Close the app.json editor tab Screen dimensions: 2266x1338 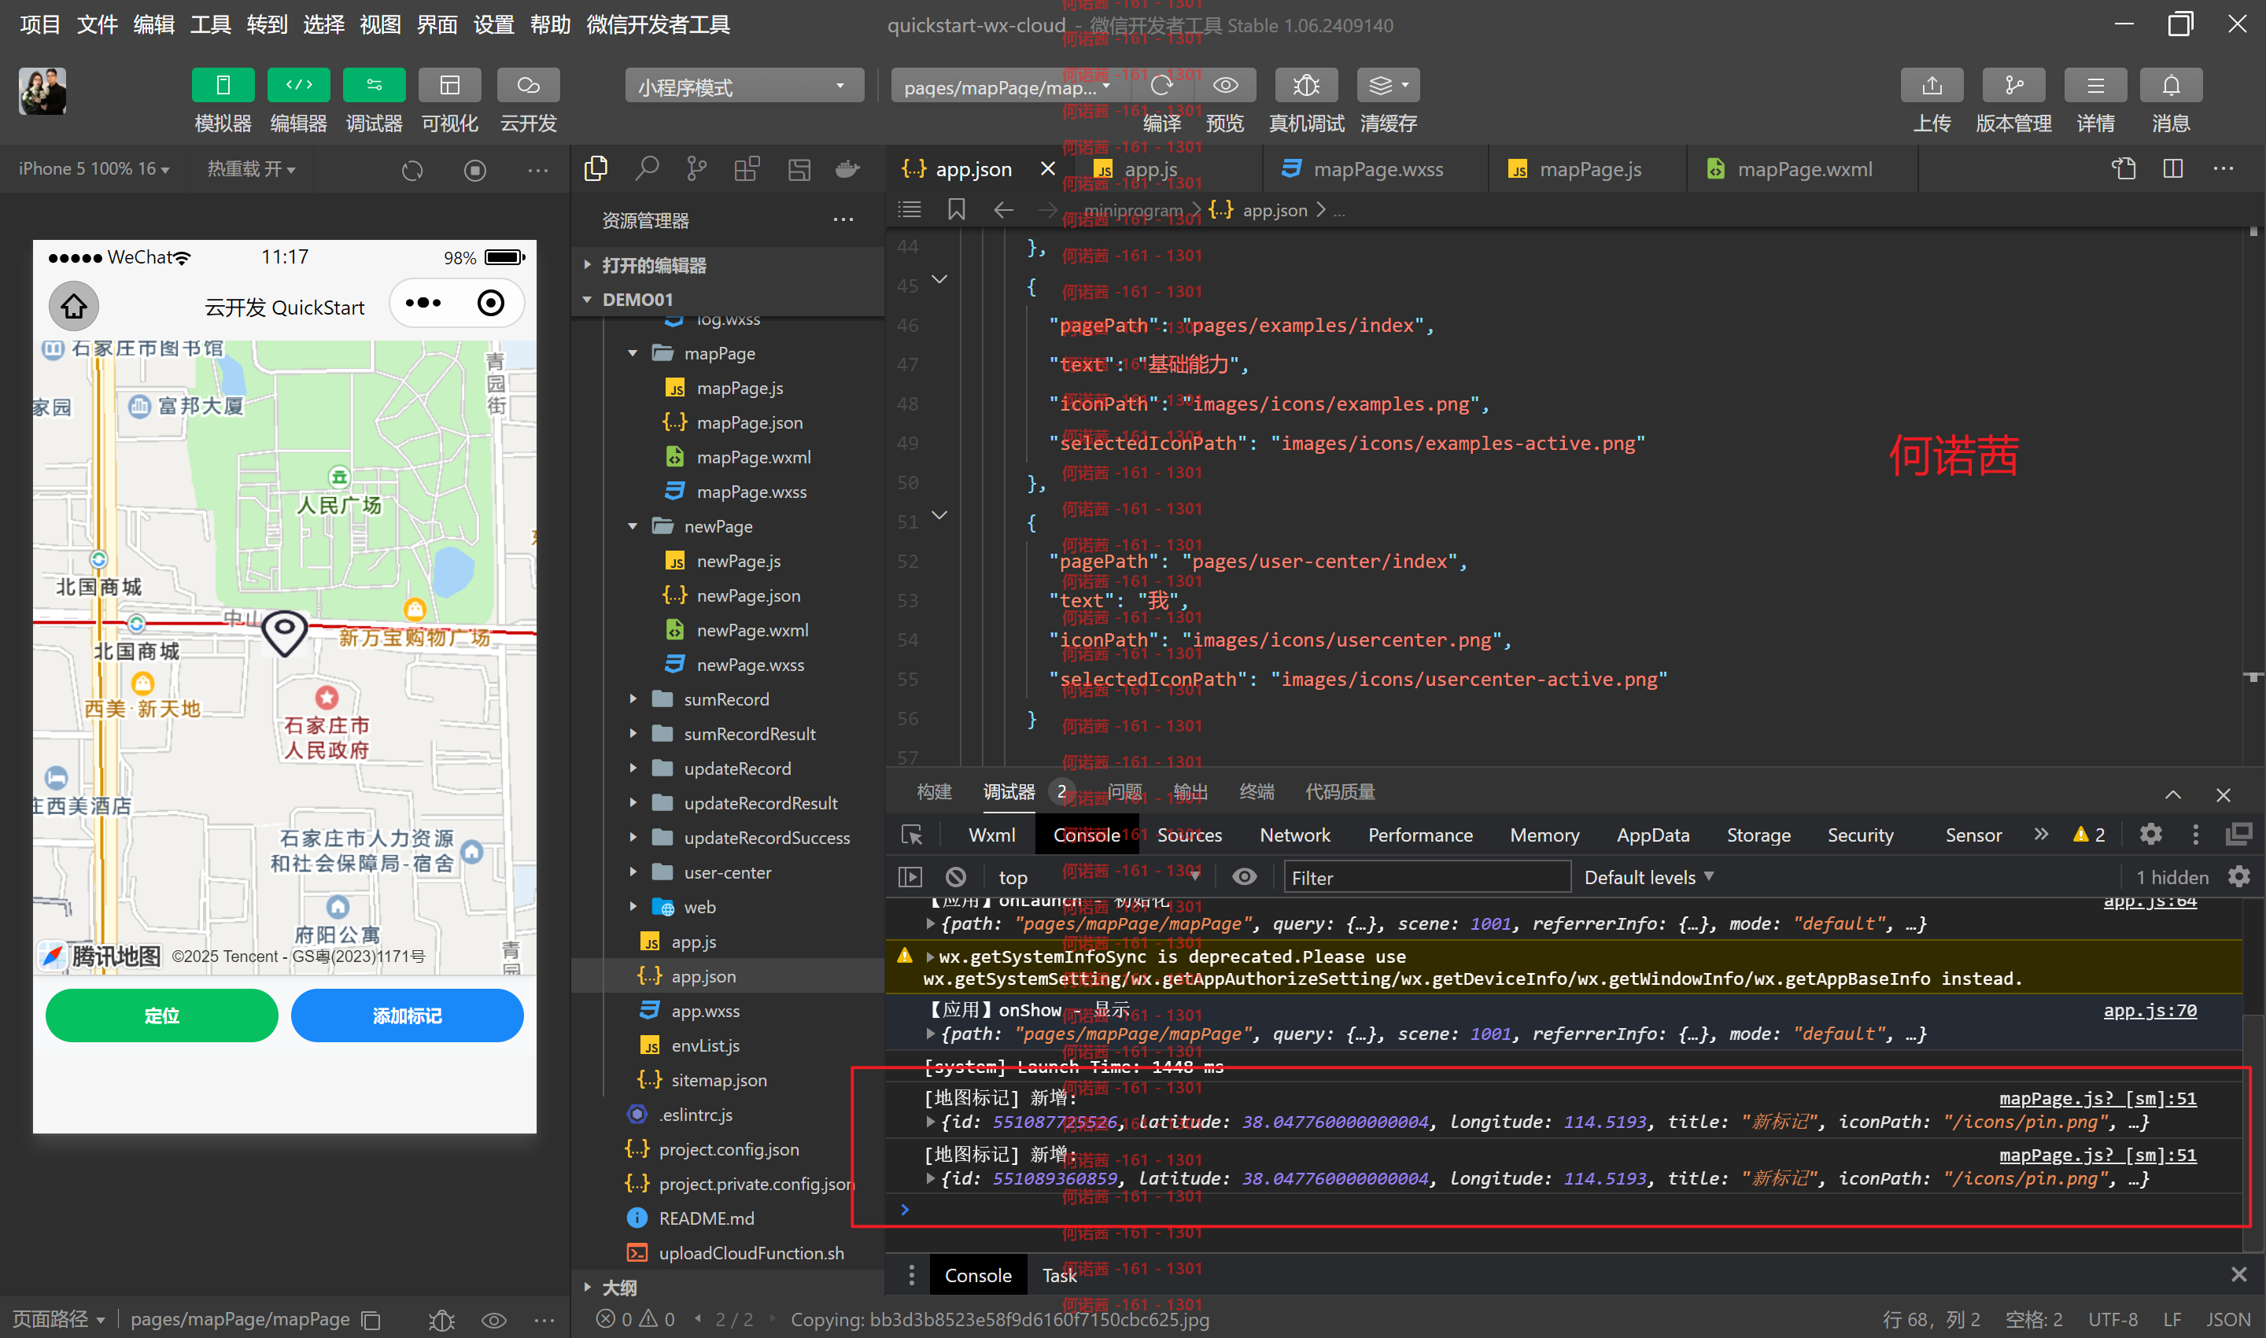click(x=1048, y=168)
